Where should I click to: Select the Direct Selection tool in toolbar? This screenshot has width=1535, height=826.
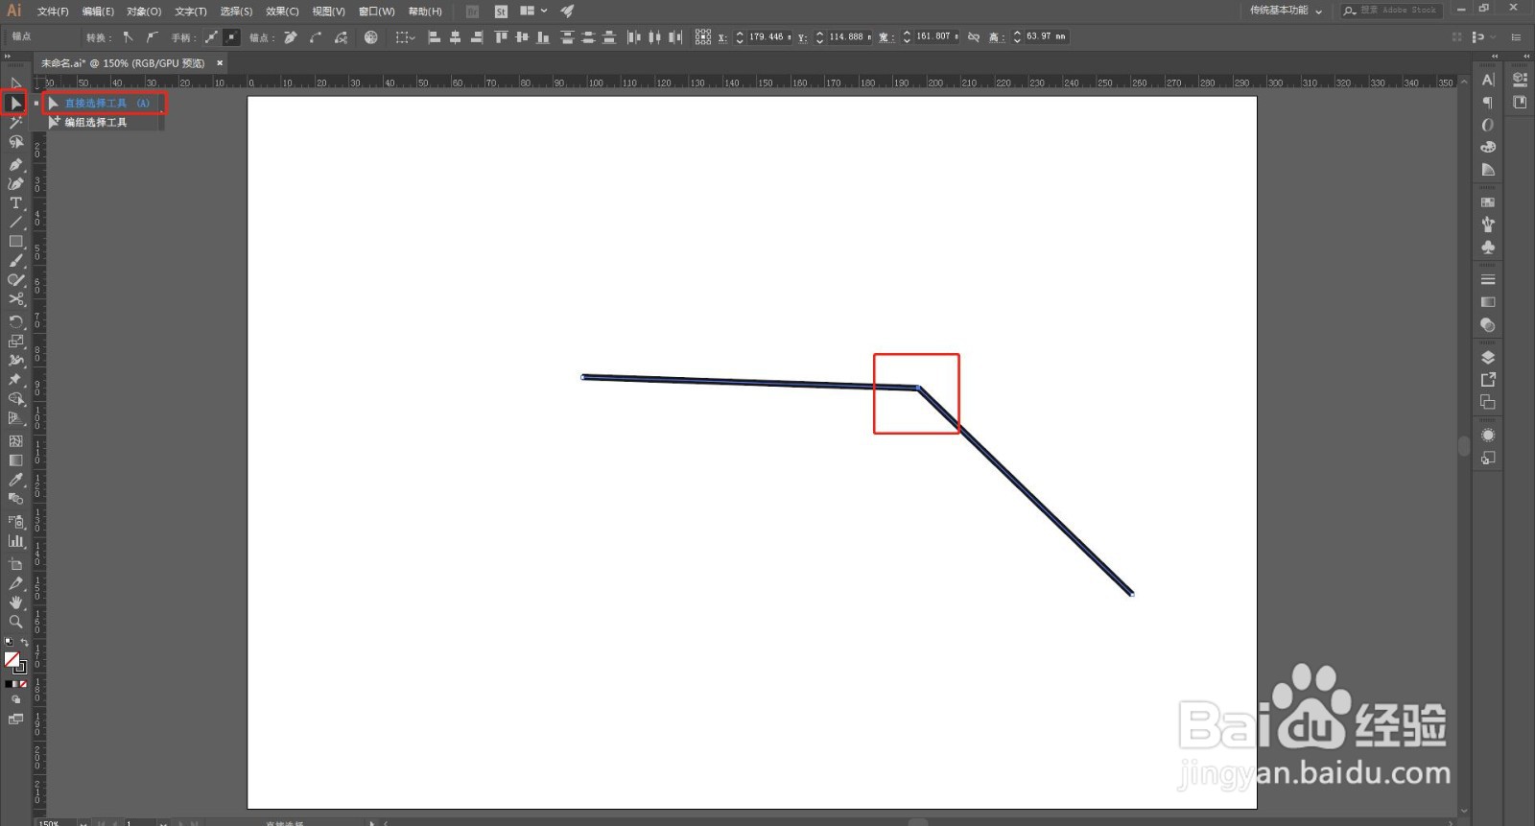15,103
